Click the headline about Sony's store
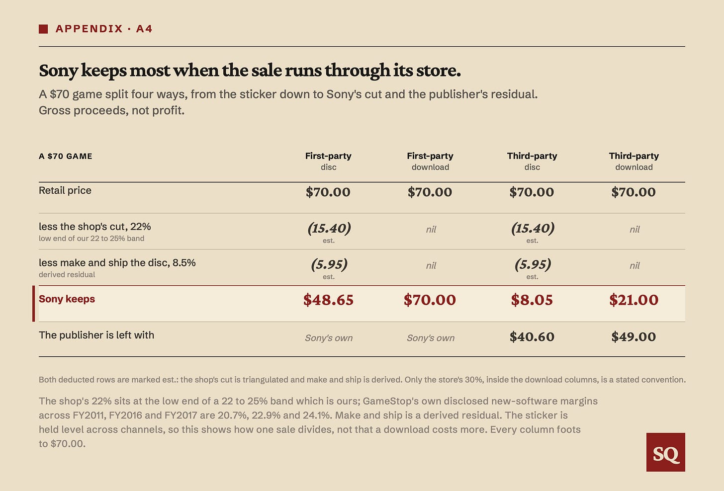 pos(250,71)
